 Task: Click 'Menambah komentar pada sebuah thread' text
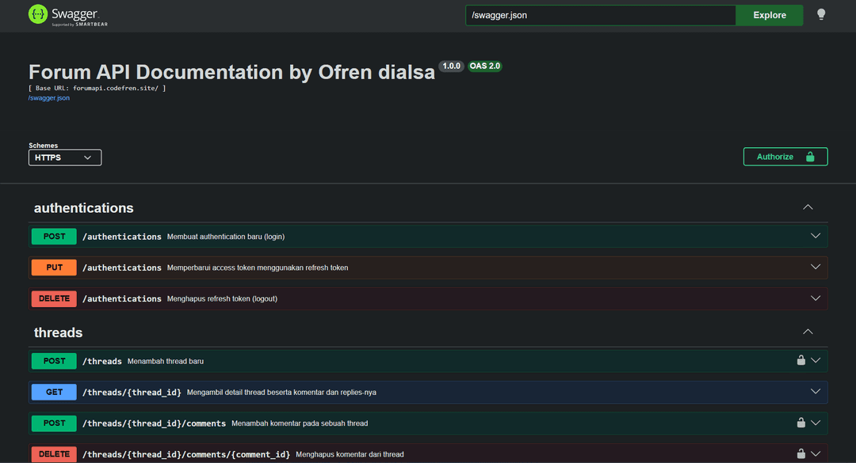coord(300,423)
